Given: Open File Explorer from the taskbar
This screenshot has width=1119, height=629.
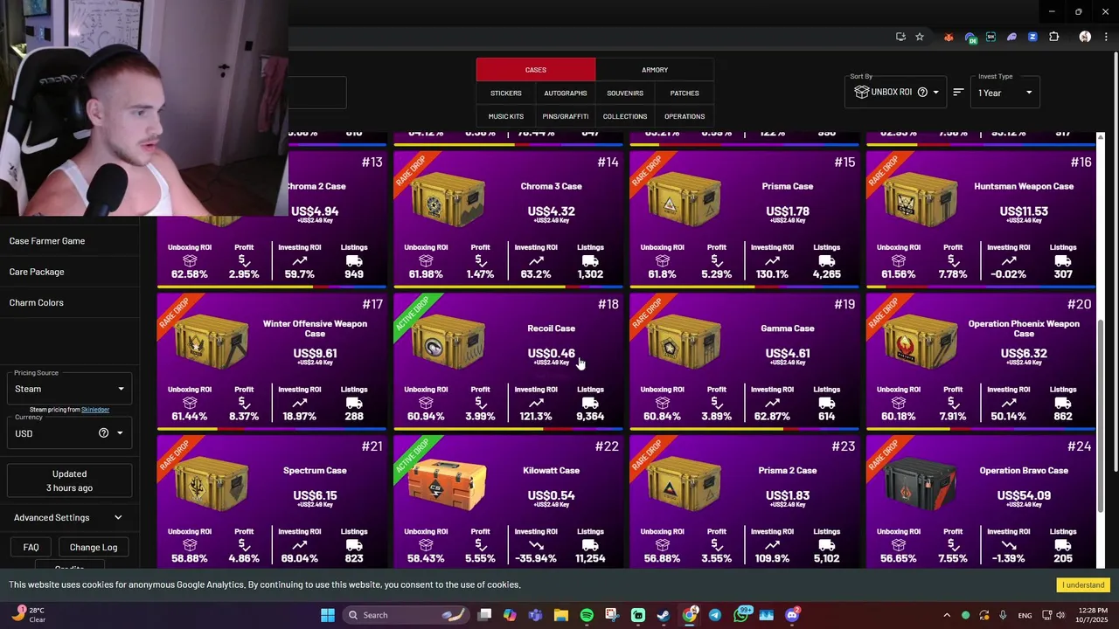Looking at the screenshot, I should 561,615.
